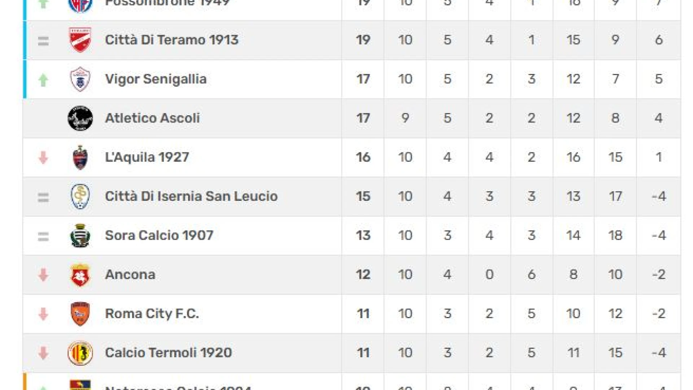Click the Sora Calcio 1907 crest
Image resolution: width=693 pixels, height=390 pixels.
pos(80,235)
